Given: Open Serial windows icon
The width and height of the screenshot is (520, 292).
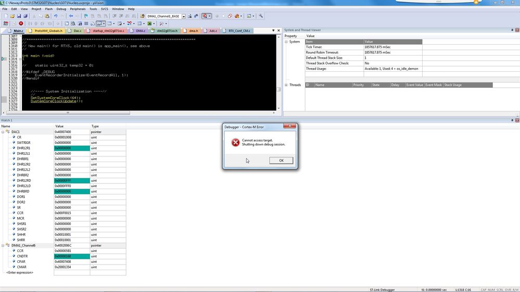Looking at the screenshot, I should click(x=119, y=23).
